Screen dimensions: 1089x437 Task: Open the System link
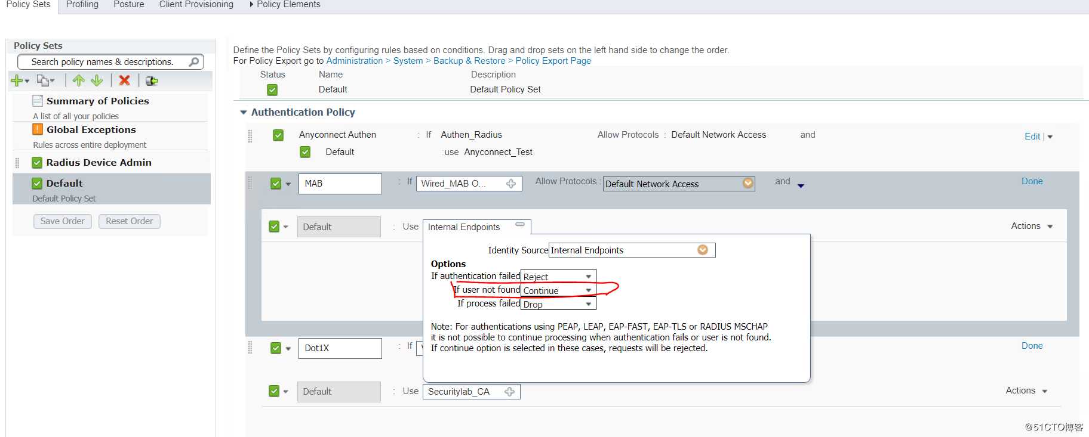tap(408, 61)
